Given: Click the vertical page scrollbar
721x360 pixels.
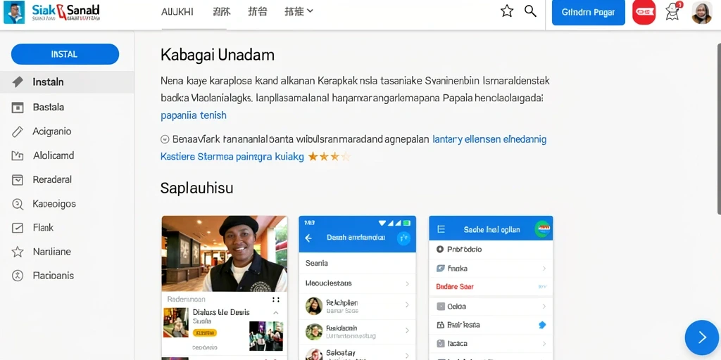Looking at the screenshot, I should point(719,129).
